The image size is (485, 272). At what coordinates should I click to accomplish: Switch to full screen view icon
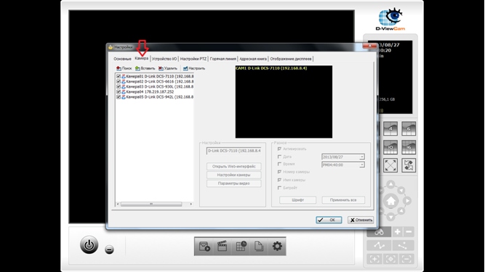tap(390, 165)
